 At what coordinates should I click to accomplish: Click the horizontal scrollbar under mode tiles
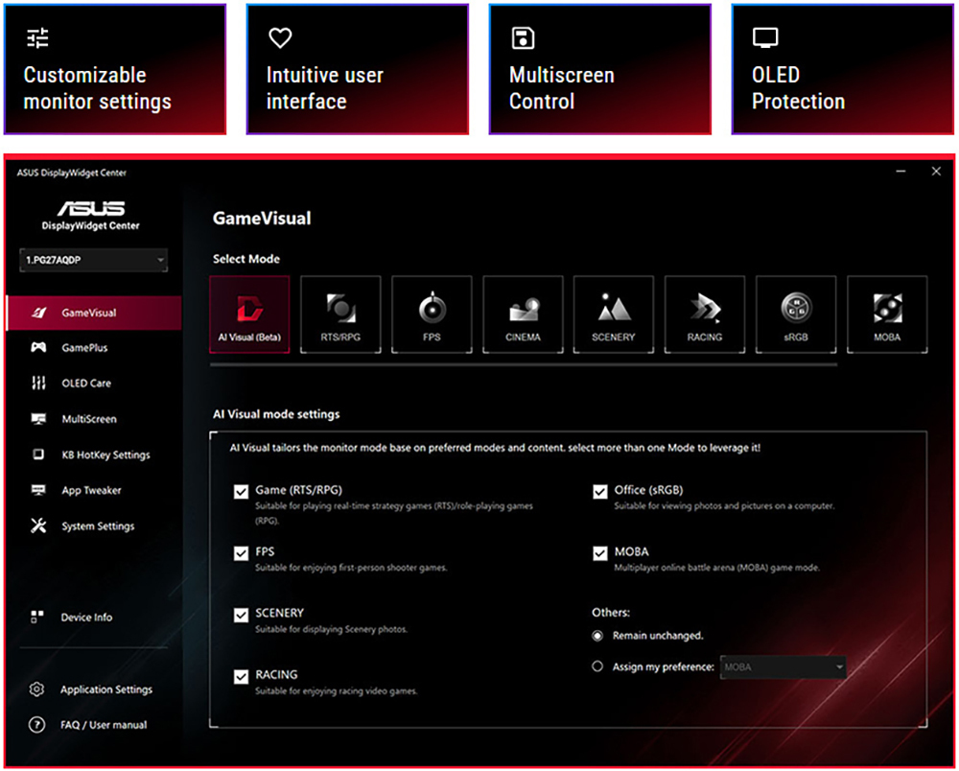coord(523,364)
